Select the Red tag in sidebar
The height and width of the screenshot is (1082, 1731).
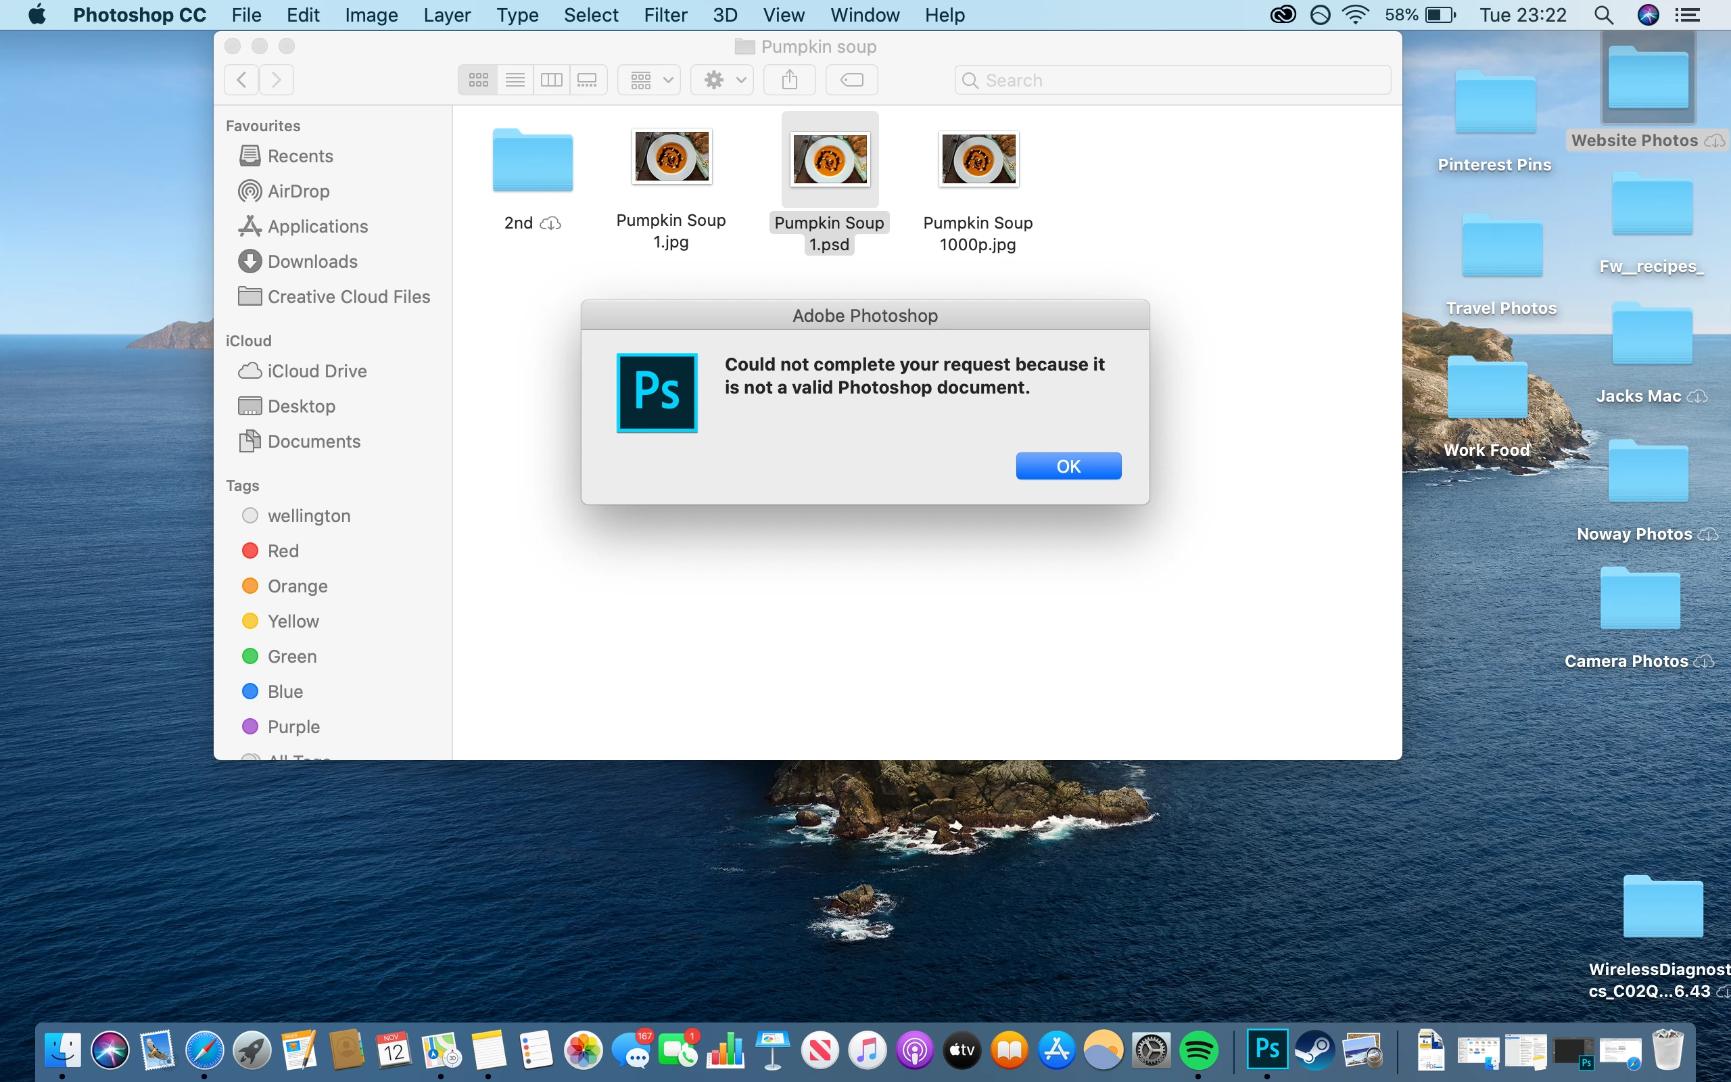point(283,551)
